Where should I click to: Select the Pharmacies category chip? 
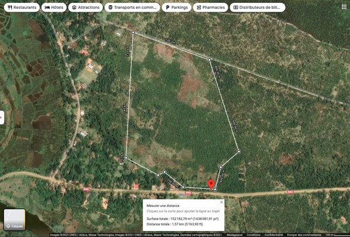point(210,8)
